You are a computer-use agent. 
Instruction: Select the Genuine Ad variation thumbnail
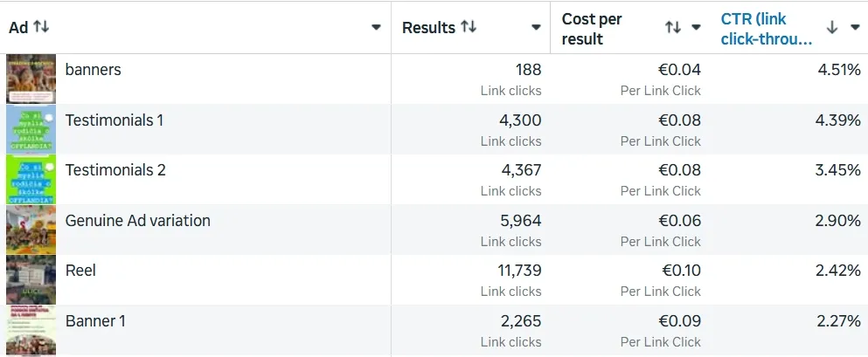coord(31,230)
